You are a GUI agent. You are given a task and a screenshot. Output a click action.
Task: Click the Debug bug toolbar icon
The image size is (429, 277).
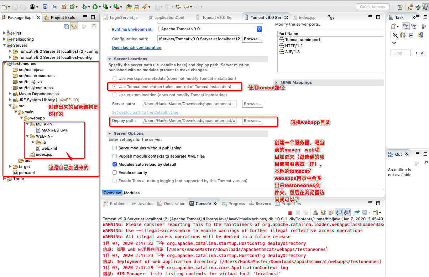click(x=84, y=7)
